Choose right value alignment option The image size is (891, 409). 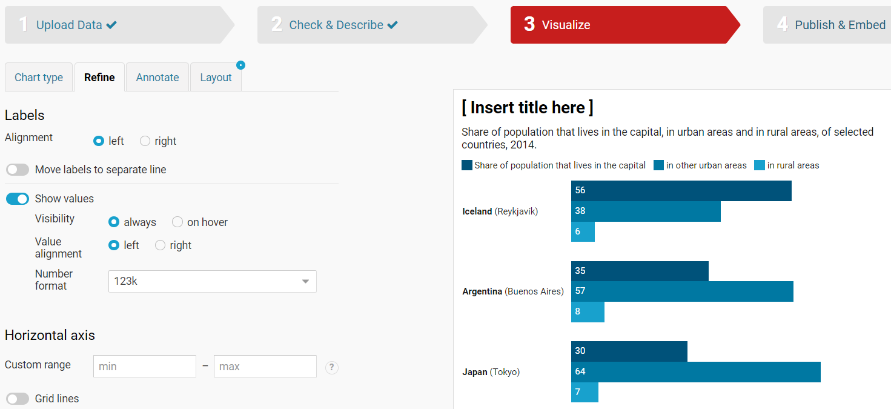tap(161, 245)
